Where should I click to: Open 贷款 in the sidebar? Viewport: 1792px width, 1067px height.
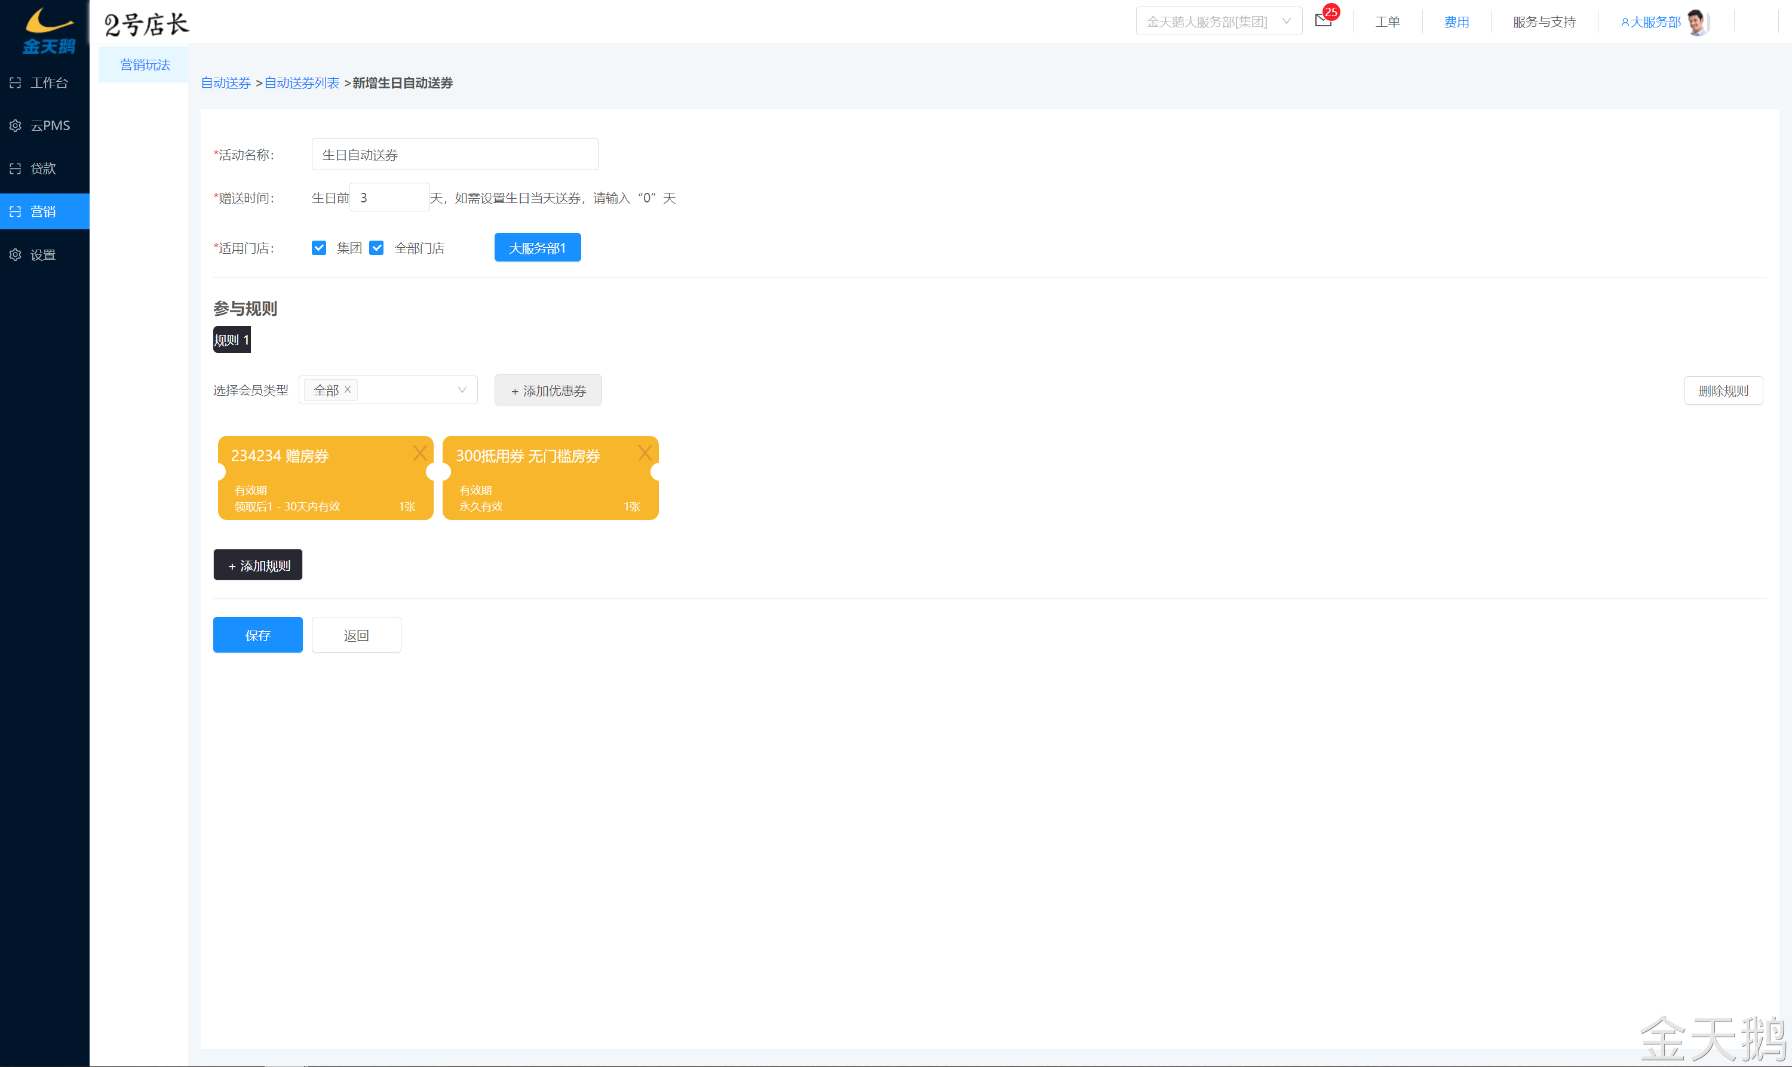(x=45, y=168)
